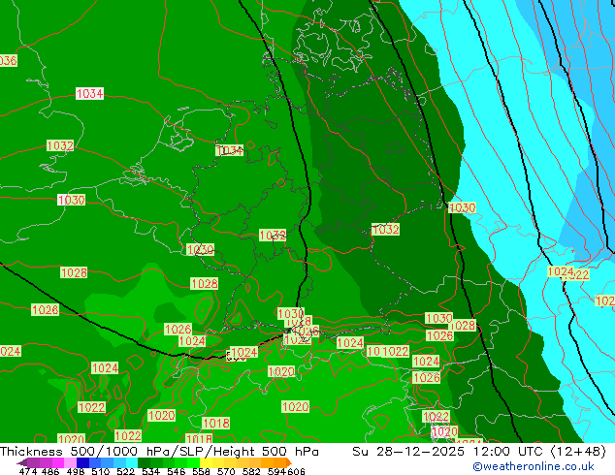Click the 1018 label above the title

[x=200, y=439]
